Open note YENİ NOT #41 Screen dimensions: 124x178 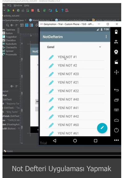click(75, 108)
